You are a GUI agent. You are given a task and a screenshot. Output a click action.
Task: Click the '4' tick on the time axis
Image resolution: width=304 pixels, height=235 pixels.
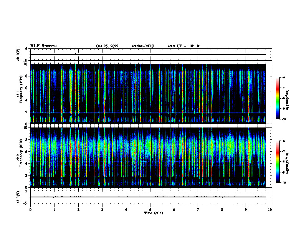tap(126, 210)
